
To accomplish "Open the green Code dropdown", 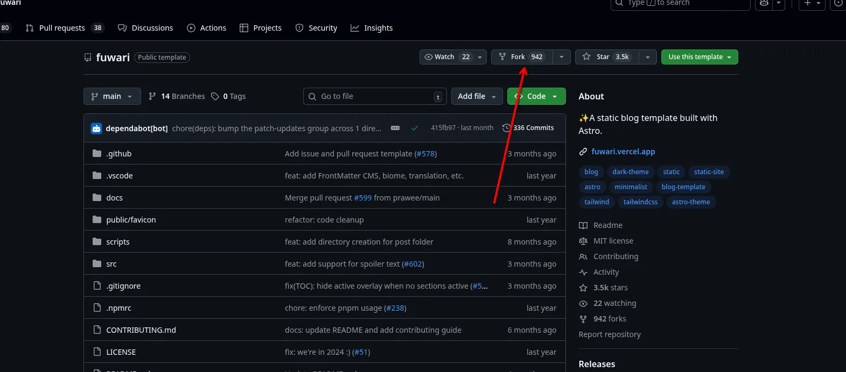I will pos(536,96).
